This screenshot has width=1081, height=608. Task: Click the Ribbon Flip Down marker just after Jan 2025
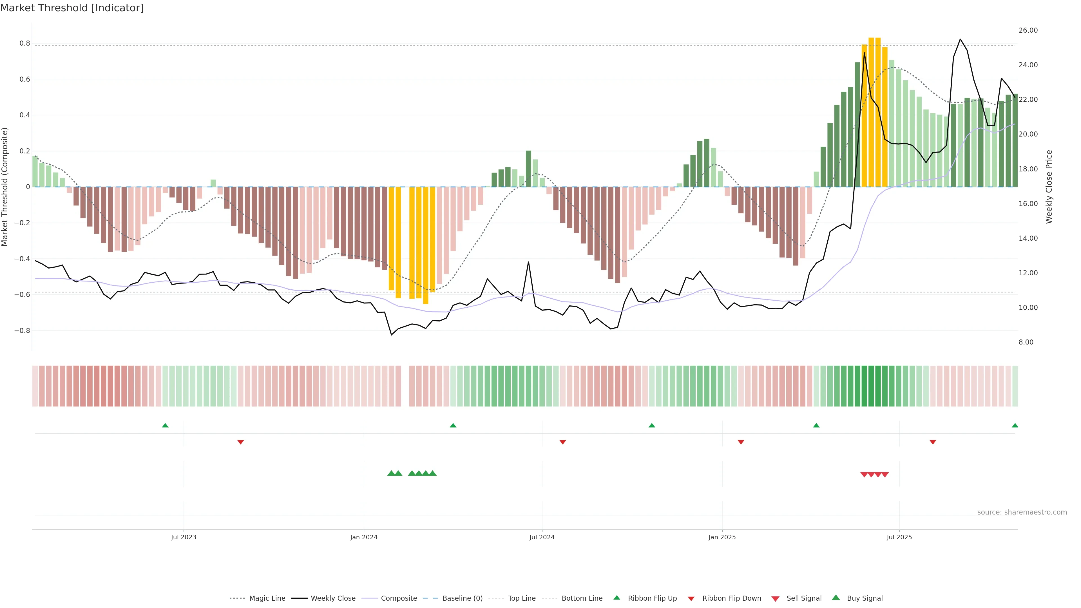coord(741,442)
